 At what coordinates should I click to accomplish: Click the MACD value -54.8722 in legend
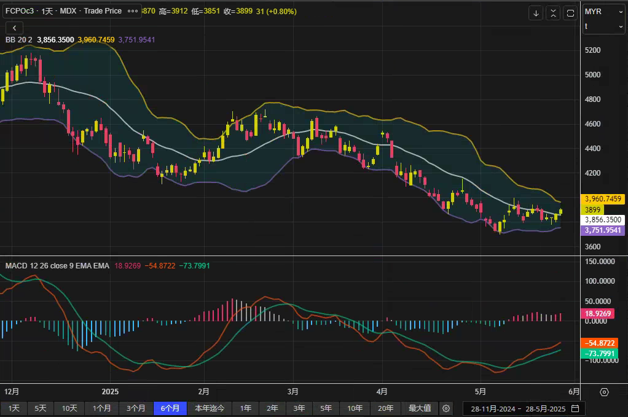[x=160, y=266]
